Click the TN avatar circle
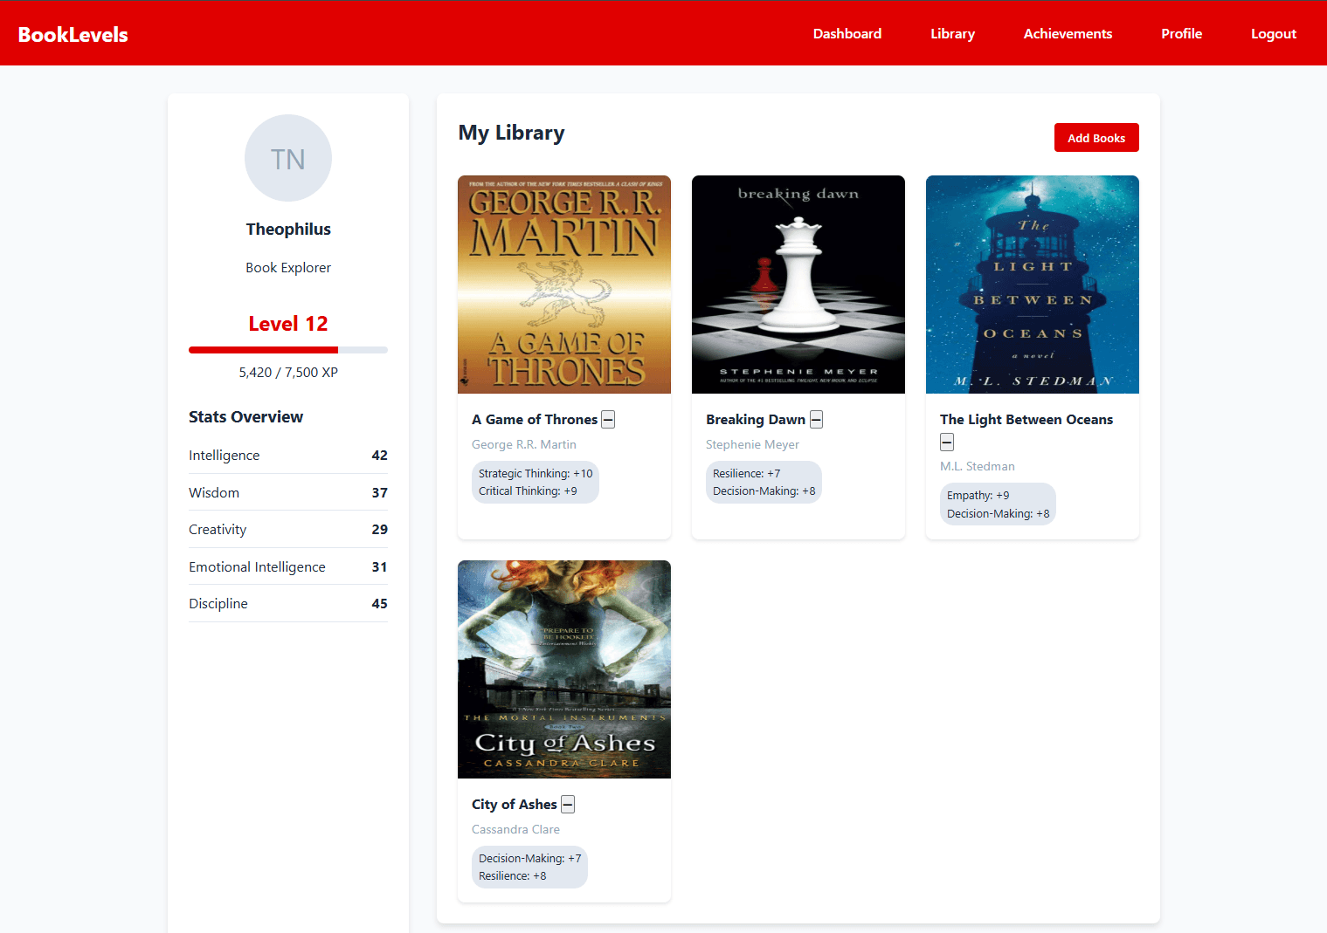This screenshot has height=933, width=1327. (288, 158)
